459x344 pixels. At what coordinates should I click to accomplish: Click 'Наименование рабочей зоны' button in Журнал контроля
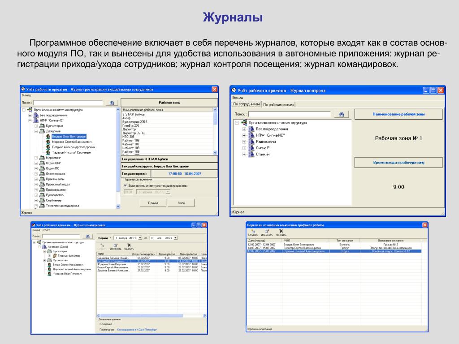point(398,114)
